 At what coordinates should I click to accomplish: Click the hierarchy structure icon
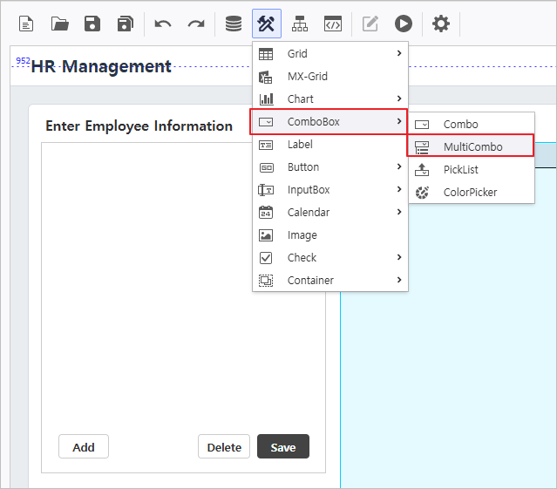[300, 24]
